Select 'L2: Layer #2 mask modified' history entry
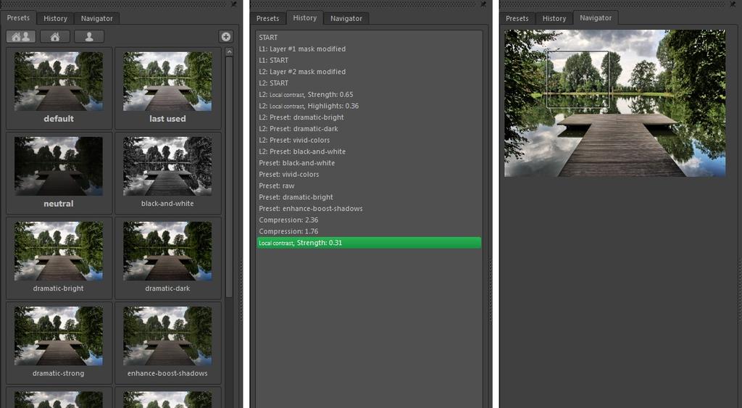Viewport: 742px width, 408px height. pos(369,72)
